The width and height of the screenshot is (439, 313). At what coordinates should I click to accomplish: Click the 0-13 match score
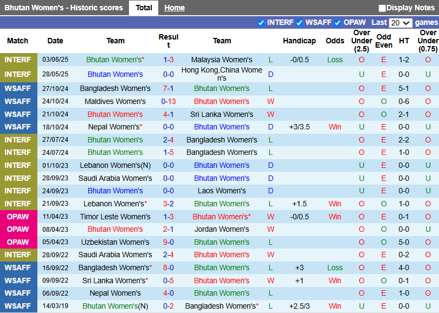168,101
